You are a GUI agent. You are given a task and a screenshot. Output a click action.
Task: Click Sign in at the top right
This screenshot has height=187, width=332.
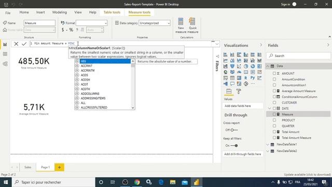(285, 4)
